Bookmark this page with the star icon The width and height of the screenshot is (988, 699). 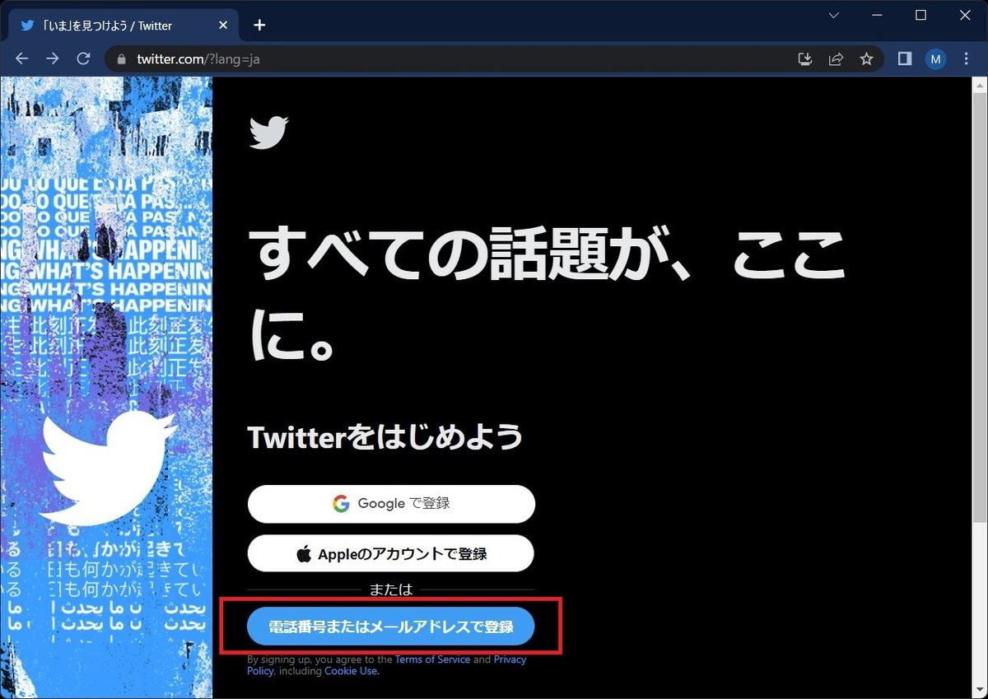(866, 58)
